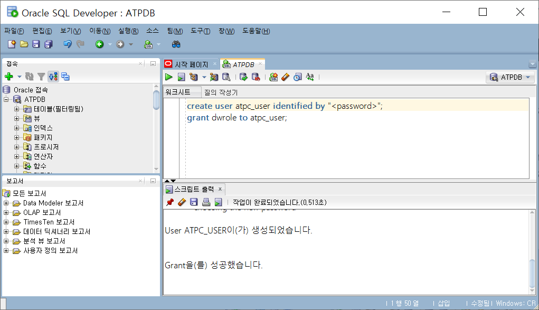Click the To Upper/Lower case Aa icon
The height and width of the screenshot is (310, 539).
(310, 77)
